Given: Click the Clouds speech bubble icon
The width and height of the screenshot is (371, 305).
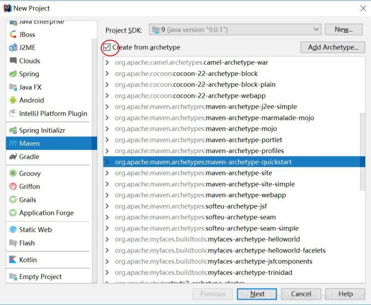Looking at the screenshot, I should click(x=13, y=61).
